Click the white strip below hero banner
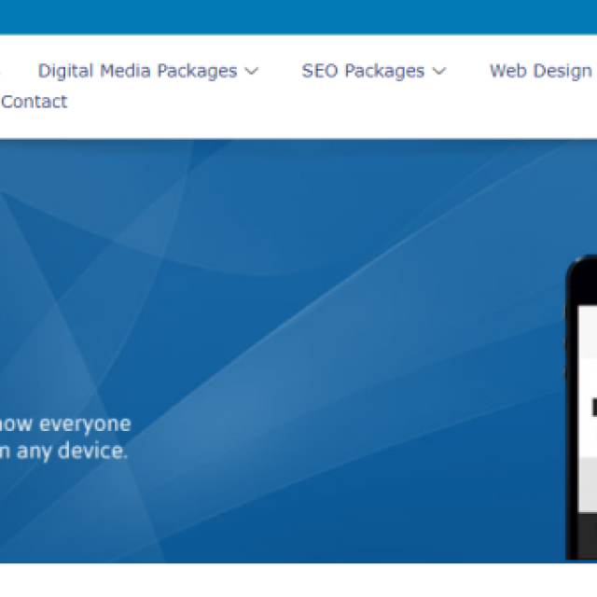 click(x=298, y=578)
